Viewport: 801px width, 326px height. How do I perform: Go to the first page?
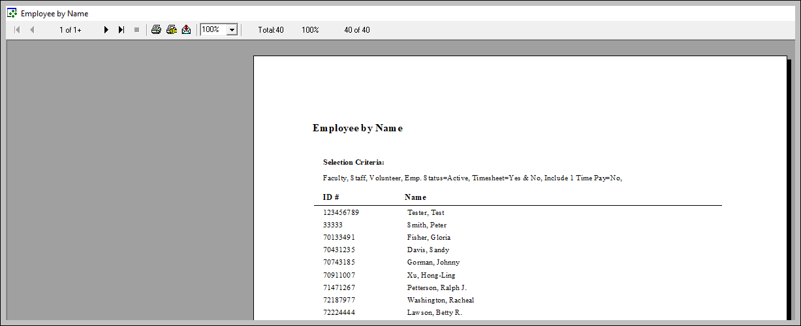(x=17, y=30)
